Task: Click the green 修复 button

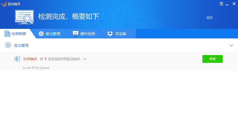Action: coord(213,59)
